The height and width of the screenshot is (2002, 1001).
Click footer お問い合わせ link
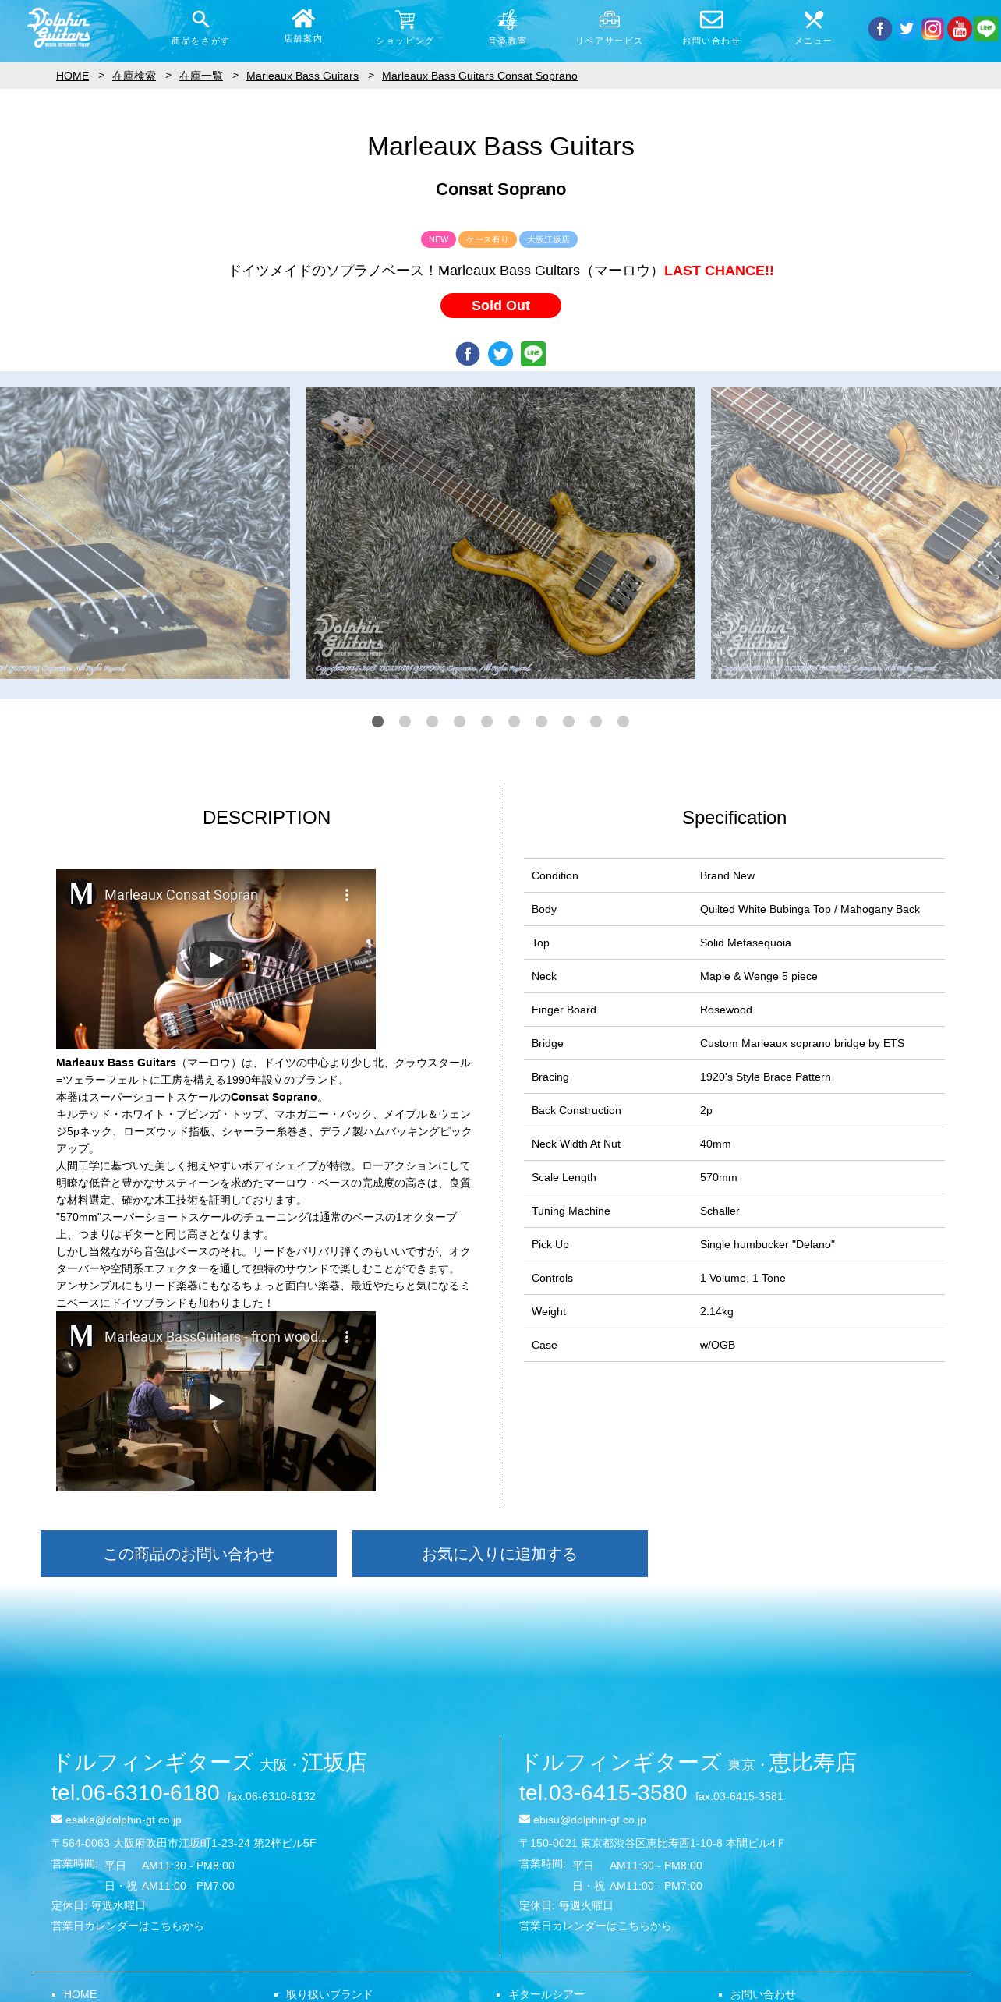point(762,1993)
